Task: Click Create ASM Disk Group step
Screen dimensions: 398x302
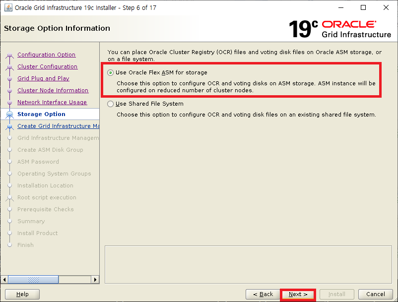Action: point(50,150)
